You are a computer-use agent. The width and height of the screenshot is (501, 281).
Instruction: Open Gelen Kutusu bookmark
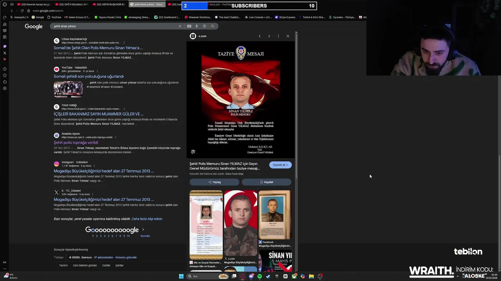click(x=77, y=17)
